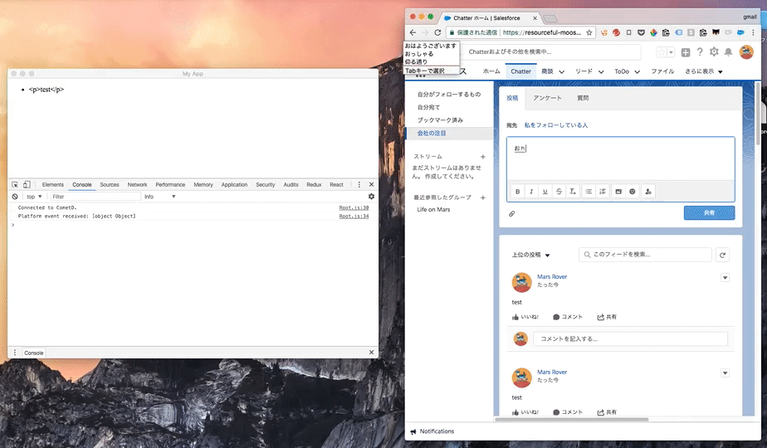Screen dimensions: 767x448
Task: Click コメント on the first test post
Action: [568, 317]
